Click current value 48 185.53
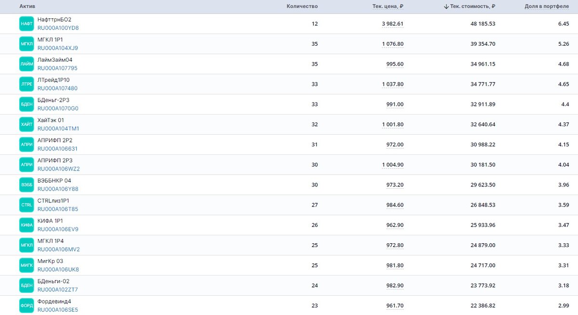Viewport: 578px width, 315px height. pyautogui.click(x=483, y=24)
